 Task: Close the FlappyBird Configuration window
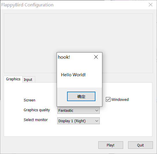[x=151, y=5]
